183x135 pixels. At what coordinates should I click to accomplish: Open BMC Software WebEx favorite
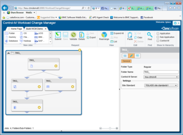tap(73, 18)
